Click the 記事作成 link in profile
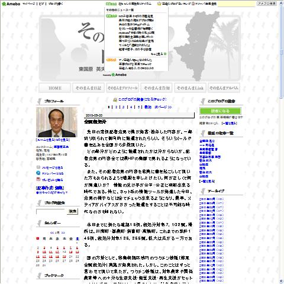284x284 pixels. pos(46,188)
